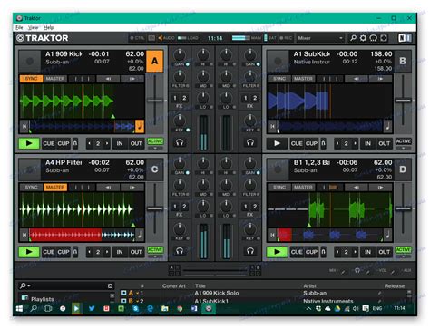Screen dimensions: 430x329
Task: Click CUP on Deck B
Action: 311,143
